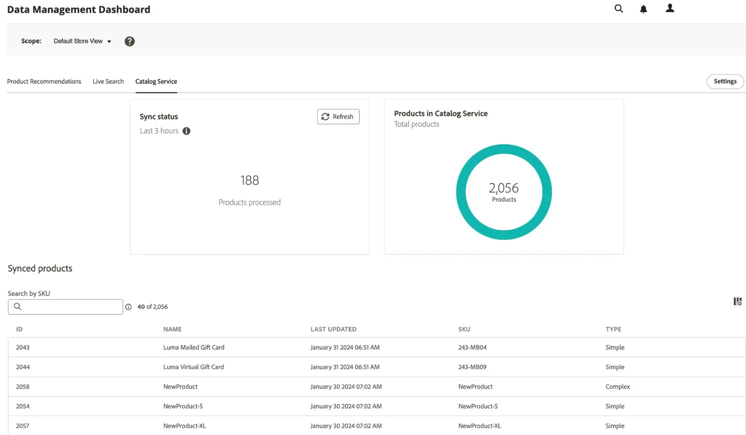Click the 188 products processed count

point(249,180)
